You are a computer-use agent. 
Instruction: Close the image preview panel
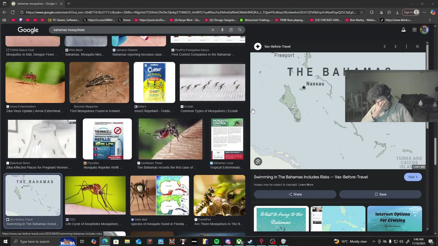417,46
